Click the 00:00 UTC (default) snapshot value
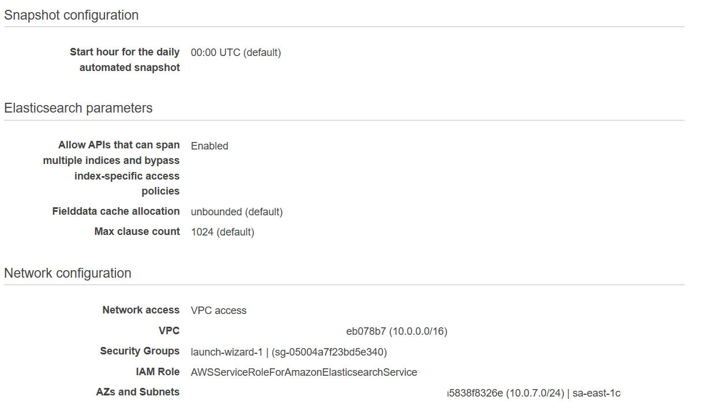The height and width of the screenshot is (411, 706). point(235,53)
